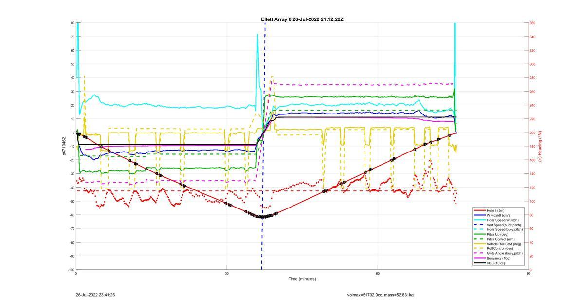
Task: Click the right heading axis tick '360'
Action: (x=532, y=23)
